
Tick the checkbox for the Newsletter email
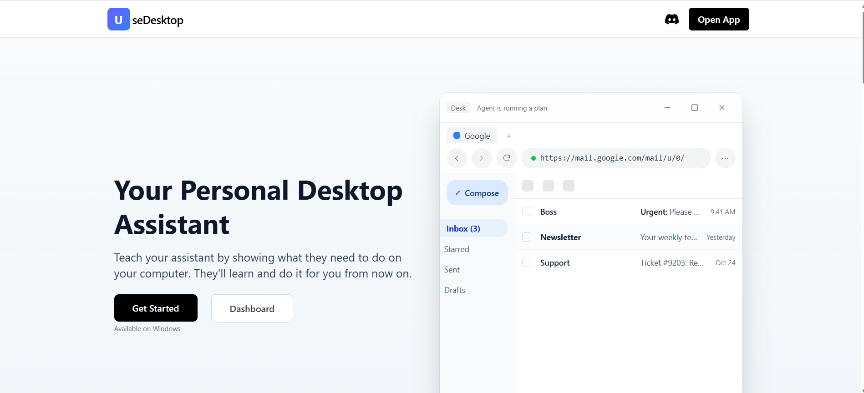(x=527, y=237)
